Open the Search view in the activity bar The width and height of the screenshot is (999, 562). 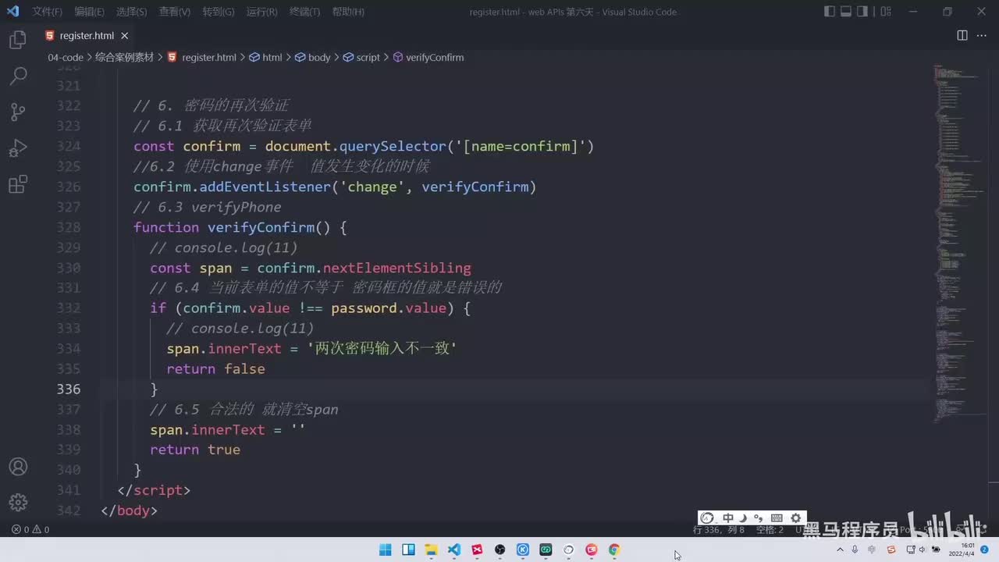18,76
